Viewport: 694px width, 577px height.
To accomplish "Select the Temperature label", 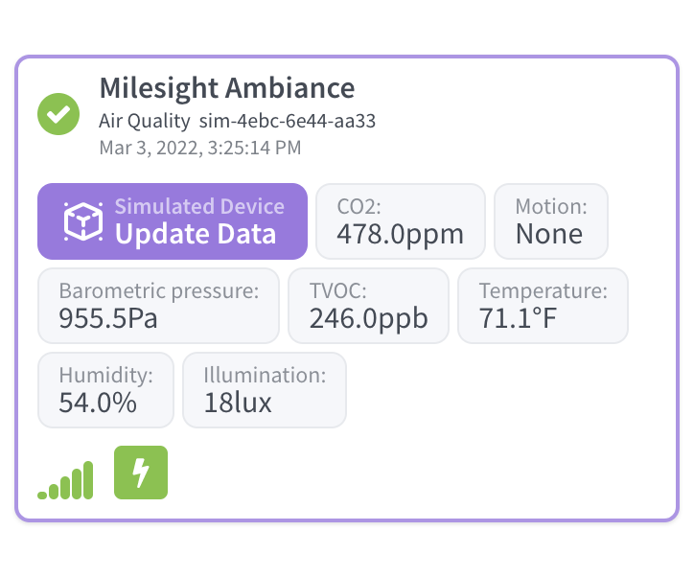I will click(544, 291).
